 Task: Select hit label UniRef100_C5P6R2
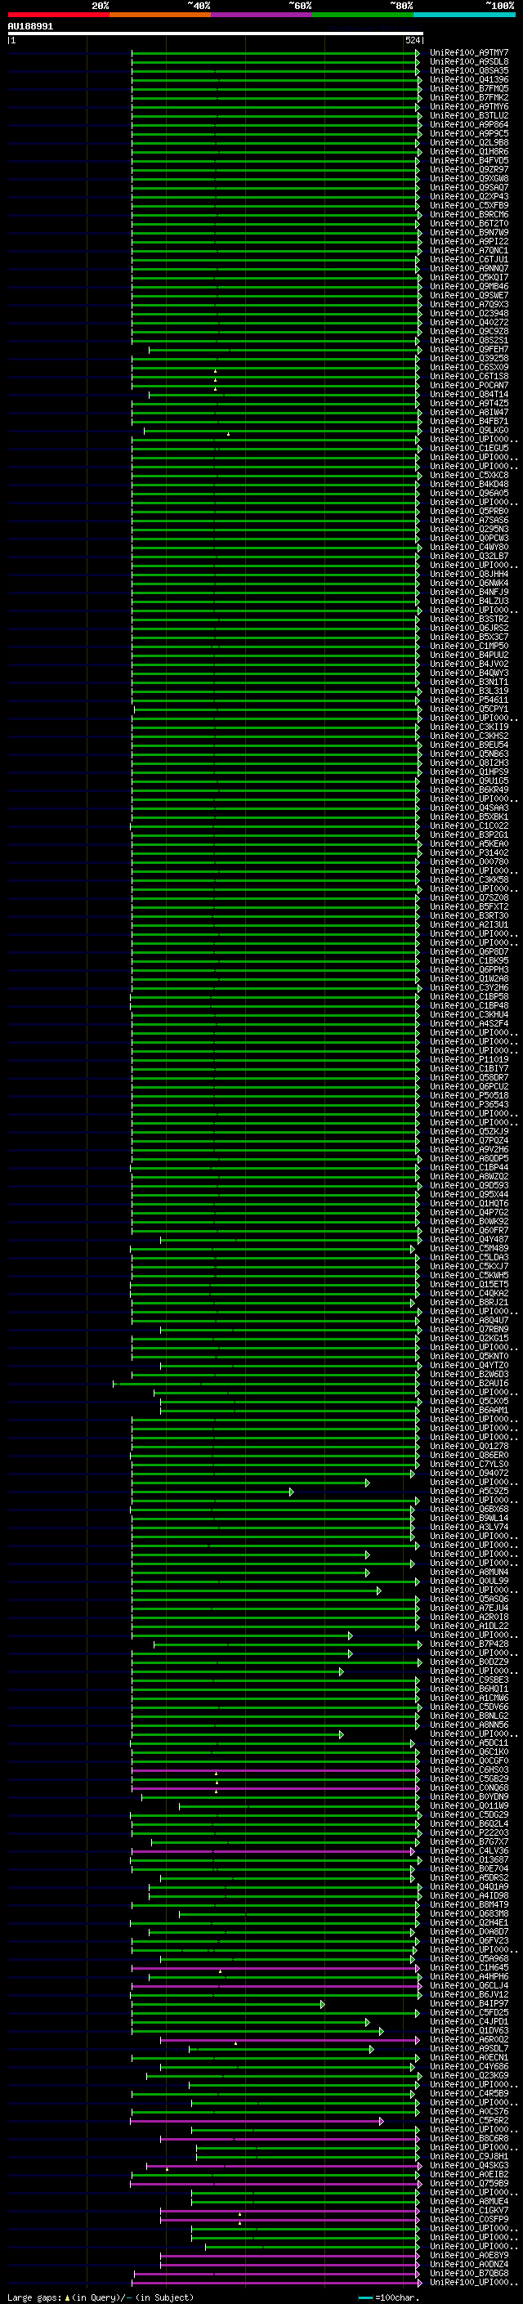[468, 2121]
